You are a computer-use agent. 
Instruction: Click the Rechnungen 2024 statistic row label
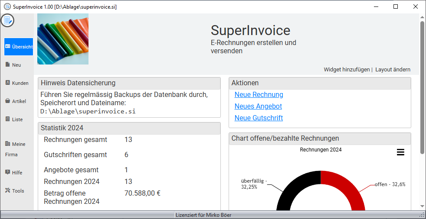point(72,181)
